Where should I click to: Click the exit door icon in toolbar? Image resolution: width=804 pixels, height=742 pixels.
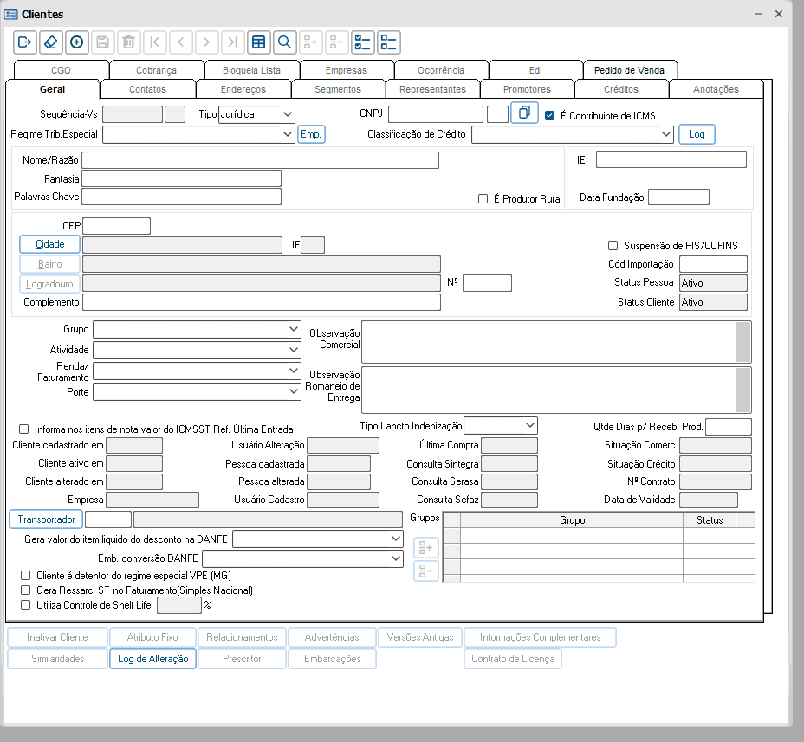pos(24,42)
